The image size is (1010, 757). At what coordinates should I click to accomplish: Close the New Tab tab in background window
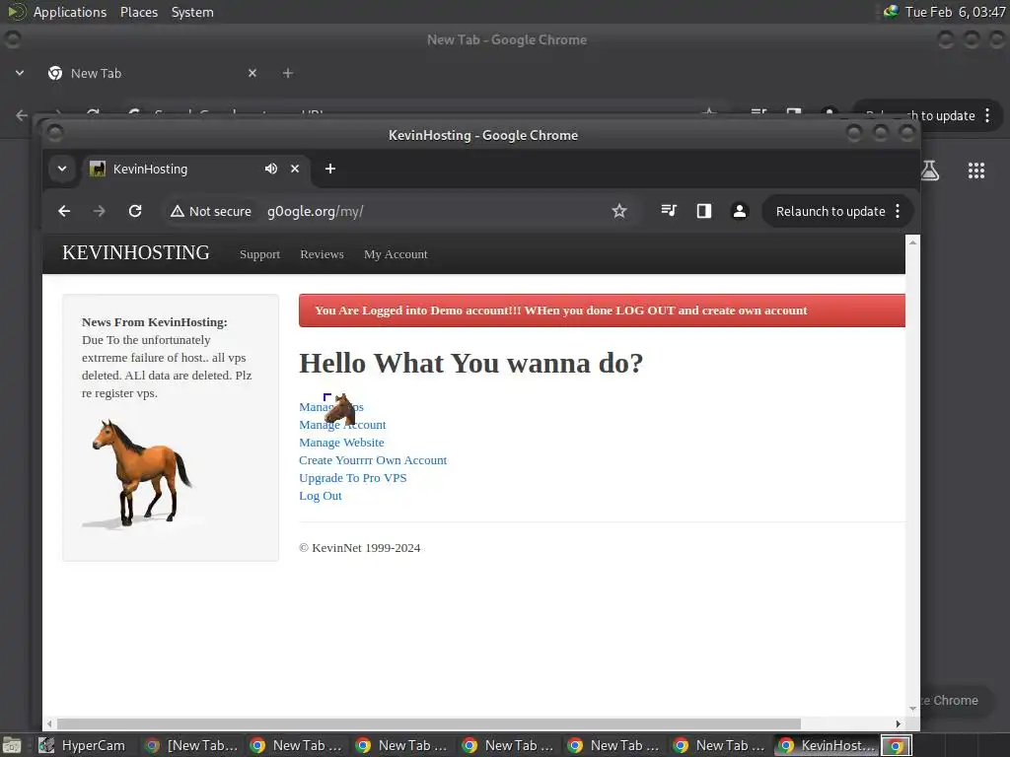(252, 73)
